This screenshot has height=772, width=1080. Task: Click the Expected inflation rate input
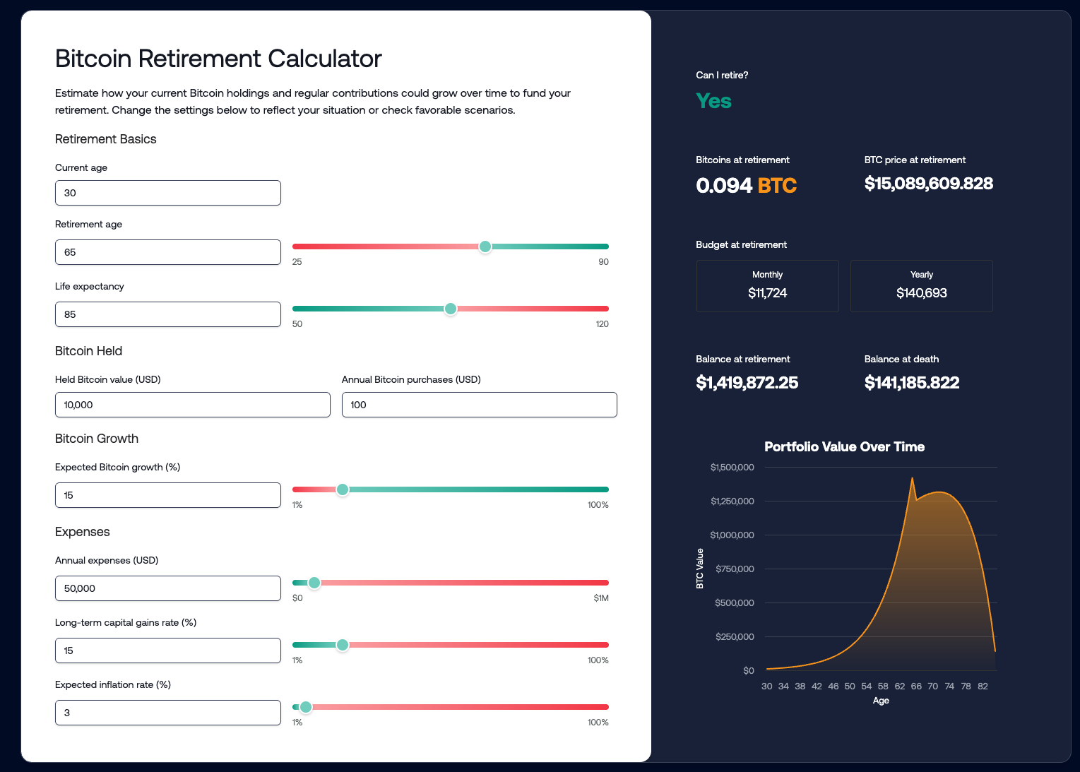168,713
